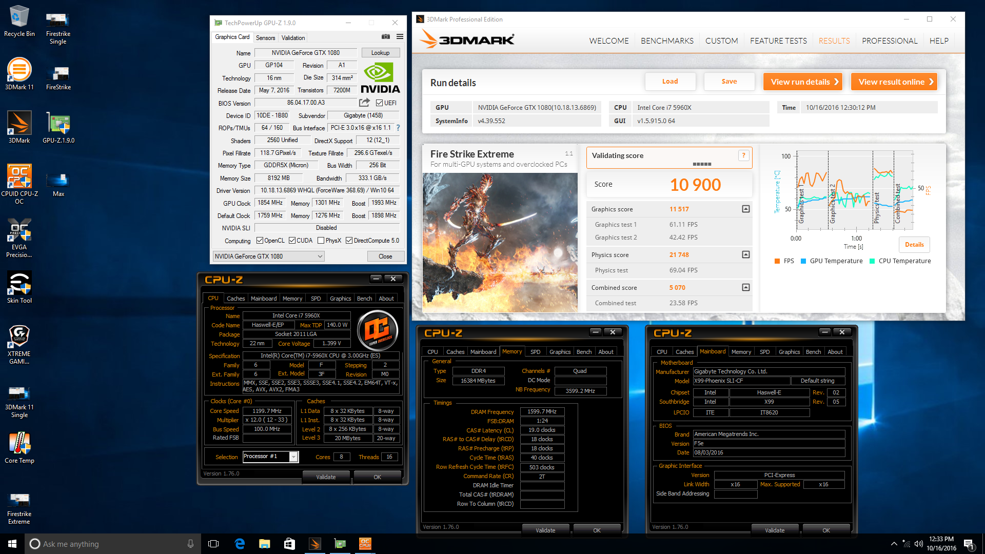Viewport: 985px width, 554px height.
Task: Open XTREME GAMING desktop icon
Action: [x=19, y=344]
